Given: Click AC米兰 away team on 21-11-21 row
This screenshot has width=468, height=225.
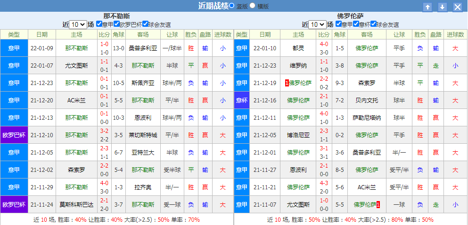Looking at the screenshot, I should pyautogui.click(x=367, y=187).
